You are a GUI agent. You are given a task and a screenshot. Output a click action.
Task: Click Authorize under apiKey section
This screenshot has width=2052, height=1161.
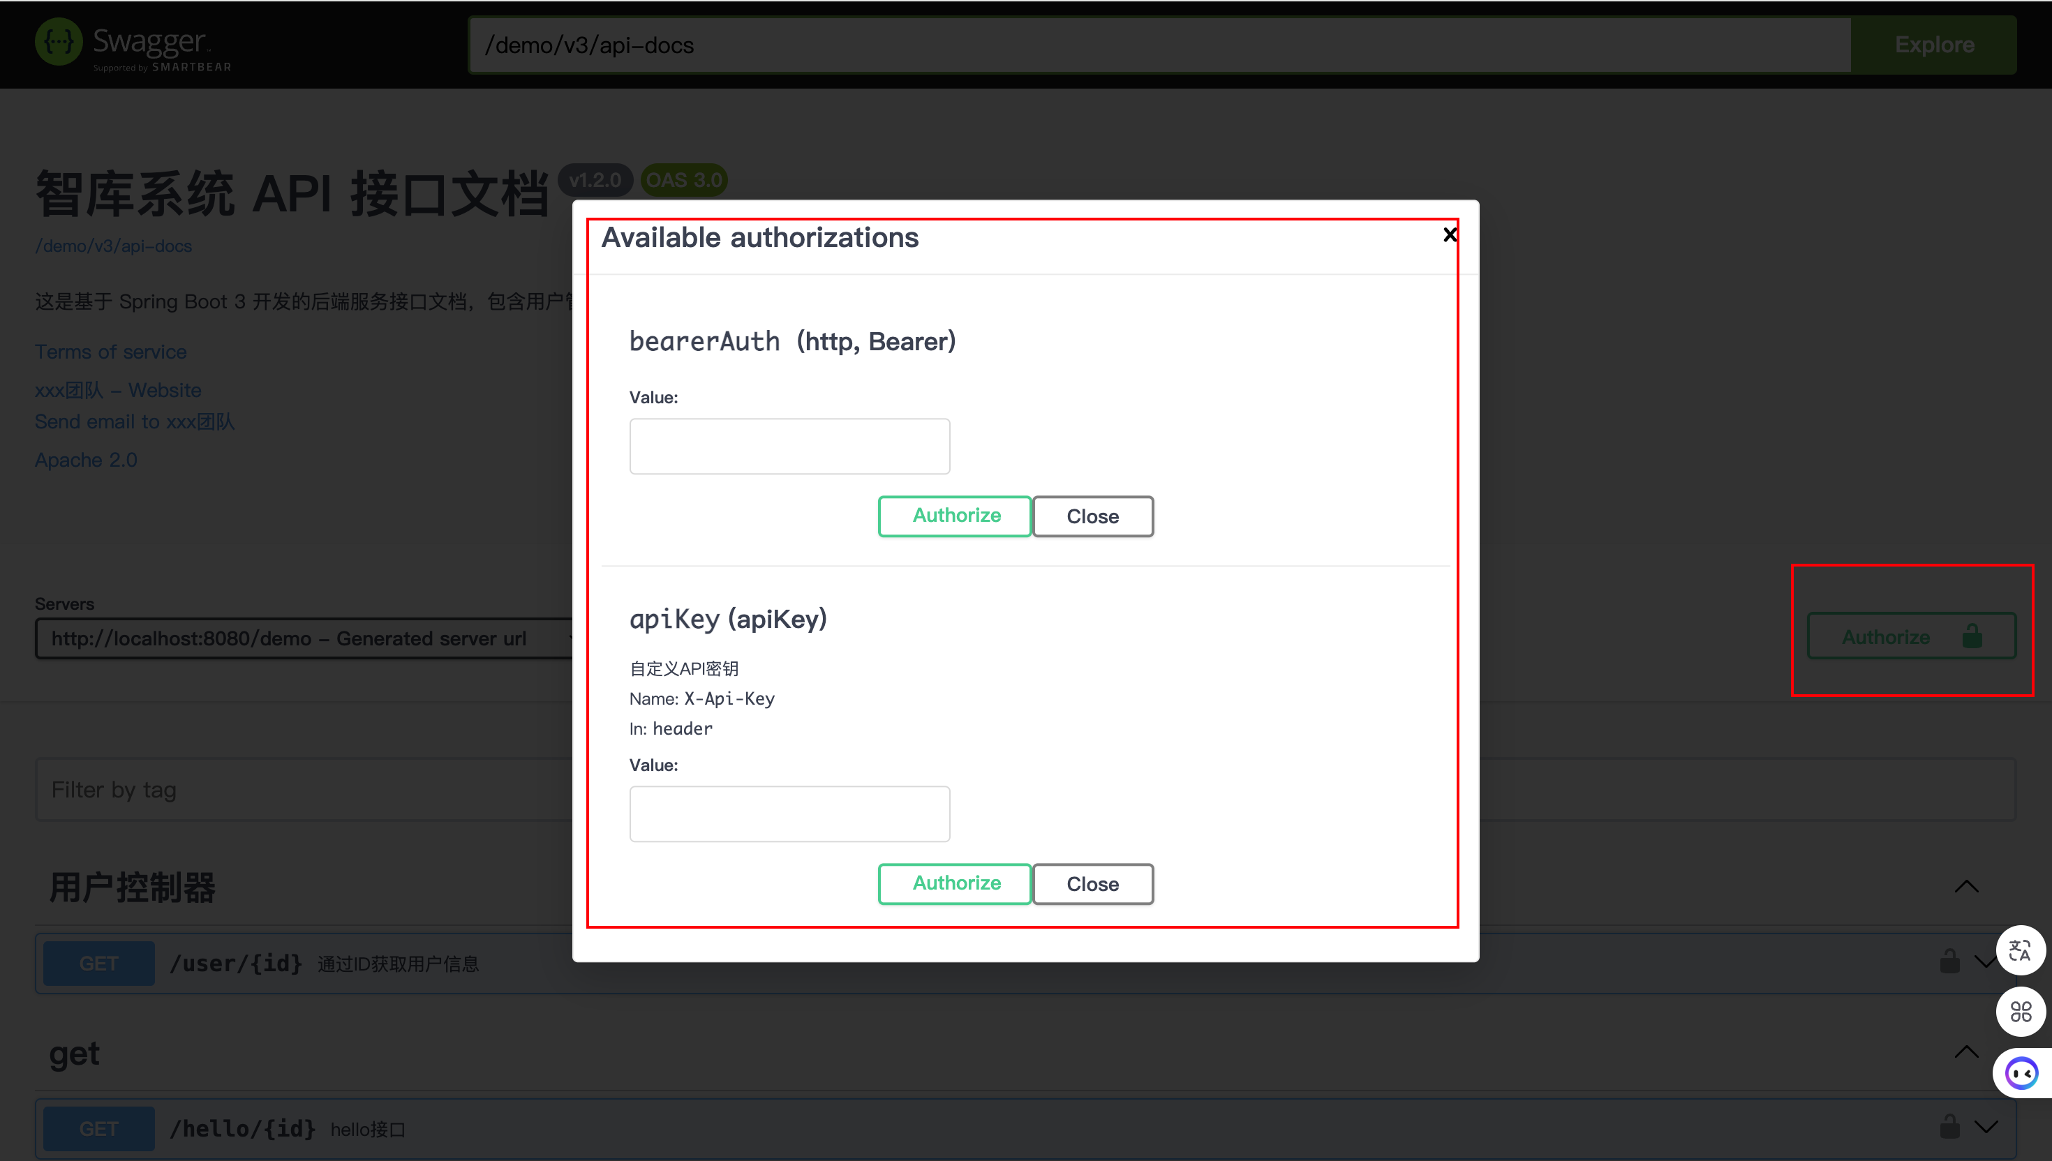(956, 883)
